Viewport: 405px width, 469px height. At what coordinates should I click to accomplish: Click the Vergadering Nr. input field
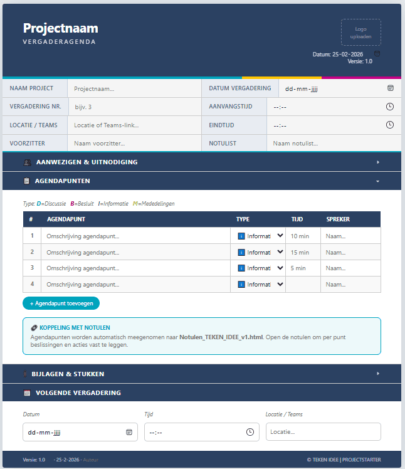(135, 107)
